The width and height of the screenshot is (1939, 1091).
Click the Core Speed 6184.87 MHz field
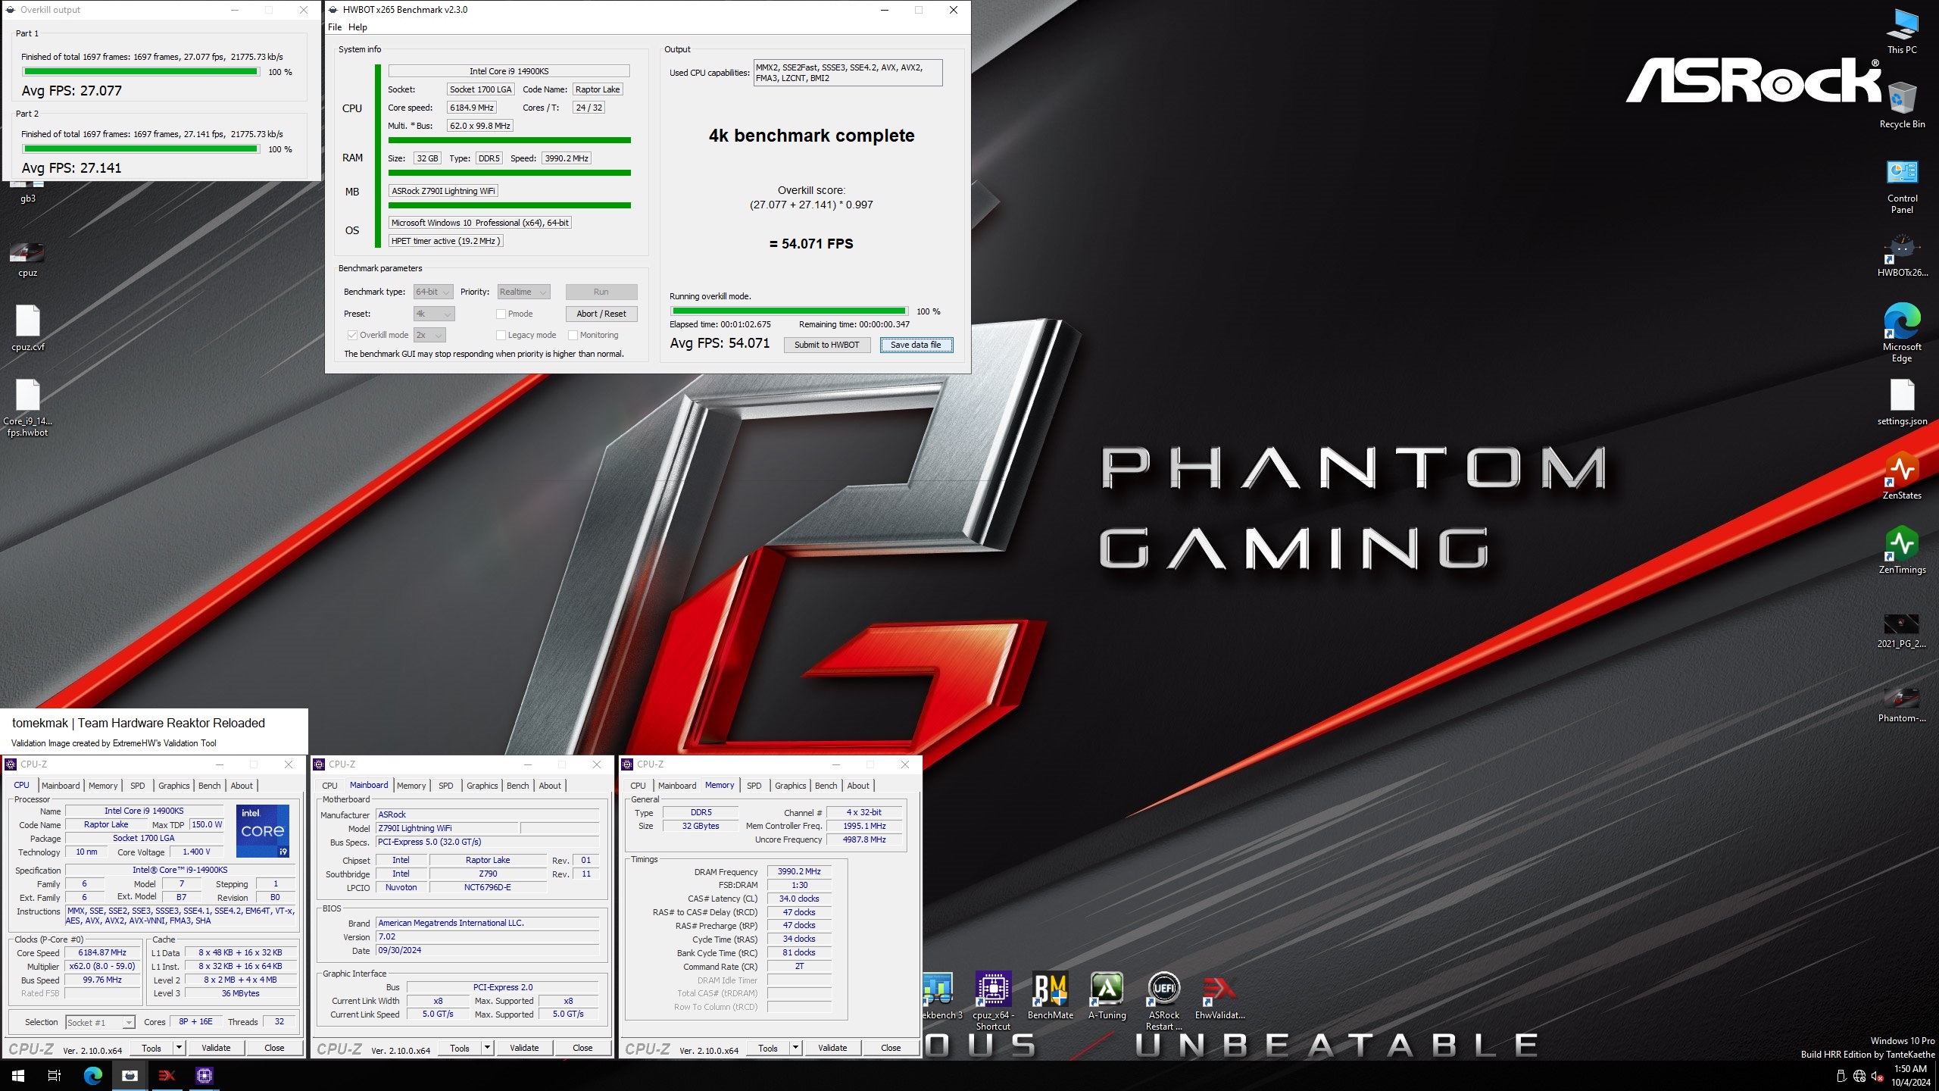102,952
